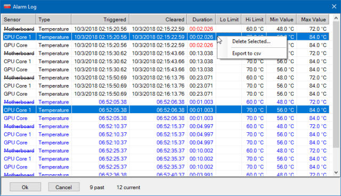This screenshot has width=341, height=196.
Task: Click the scrollbar up arrow
Action: [x=336, y=19]
